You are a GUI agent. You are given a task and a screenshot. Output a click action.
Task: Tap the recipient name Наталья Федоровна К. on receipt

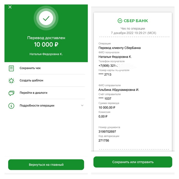point(115,57)
